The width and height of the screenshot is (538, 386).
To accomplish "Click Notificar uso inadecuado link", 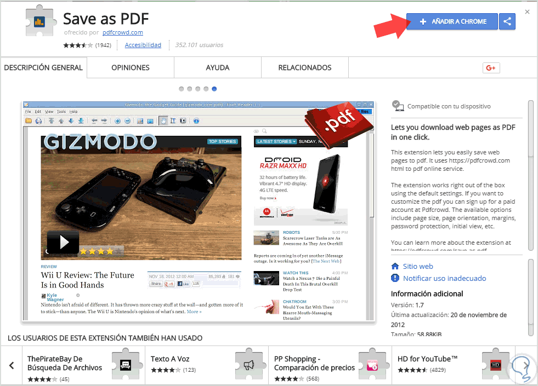I will [x=444, y=279].
